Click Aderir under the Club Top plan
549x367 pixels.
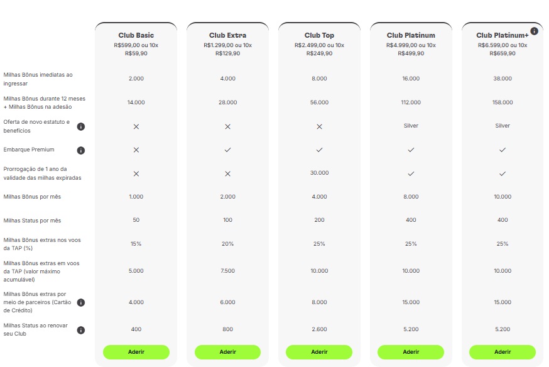coord(319,352)
